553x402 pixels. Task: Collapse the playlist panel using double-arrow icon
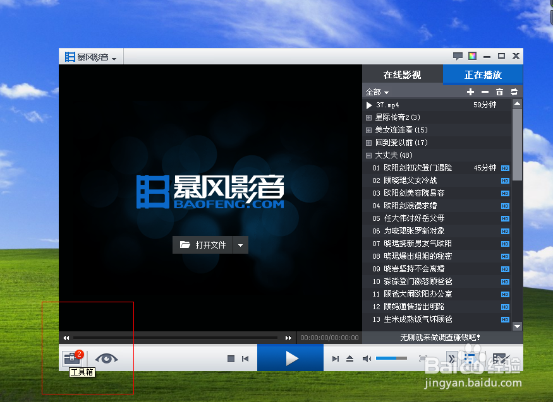(452, 358)
